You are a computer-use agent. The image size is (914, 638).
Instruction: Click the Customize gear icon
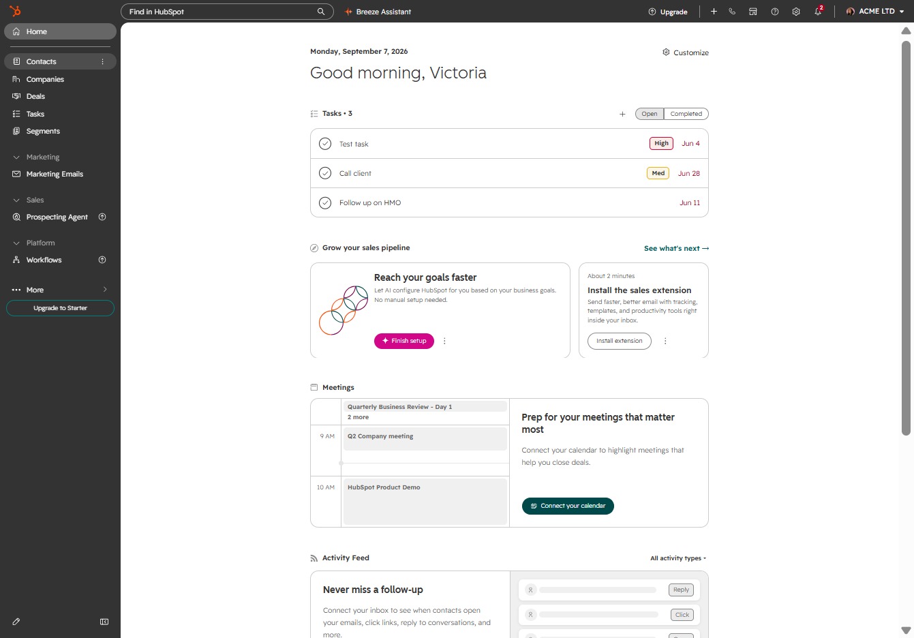(x=666, y=52)
